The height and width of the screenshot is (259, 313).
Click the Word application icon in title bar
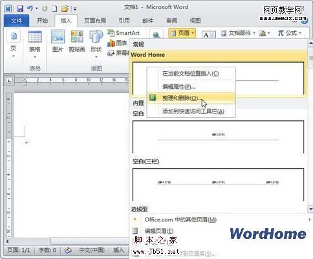click(8, 8)
